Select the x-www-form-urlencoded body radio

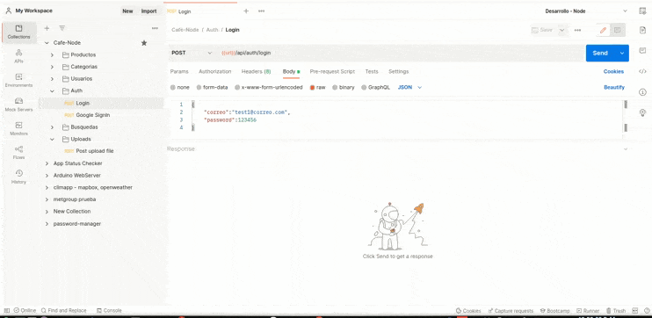tap(237, 87)
